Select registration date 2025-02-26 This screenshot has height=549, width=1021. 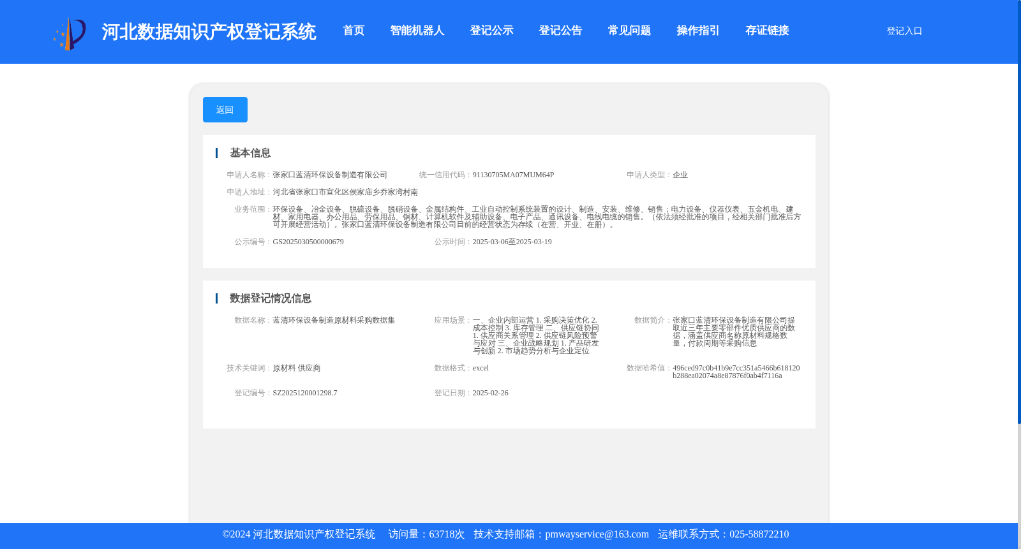(490, 393)
